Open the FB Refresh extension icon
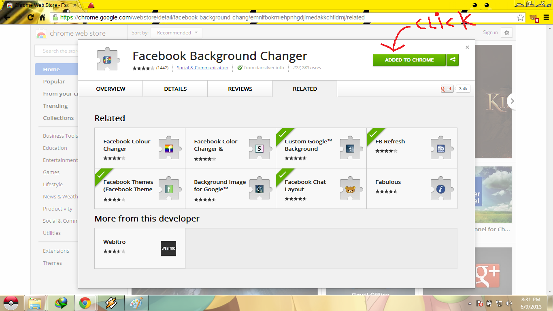The width and height of the screenshot is (553, 311). click(x=441, y=148)
